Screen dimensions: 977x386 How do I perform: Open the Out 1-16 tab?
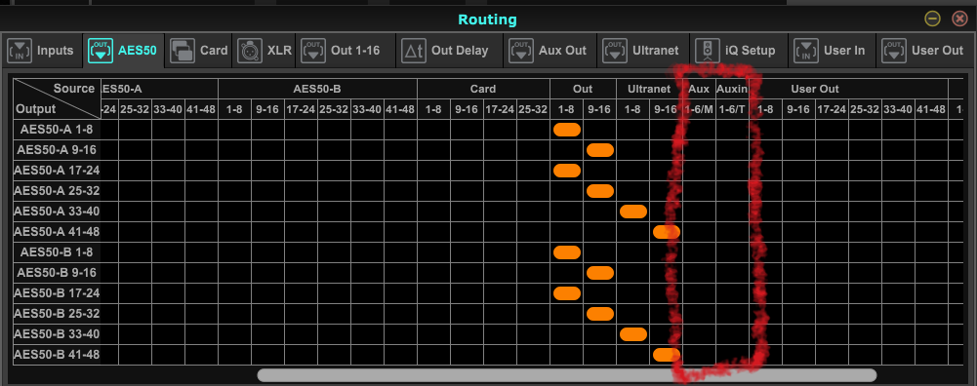(346, 51)
